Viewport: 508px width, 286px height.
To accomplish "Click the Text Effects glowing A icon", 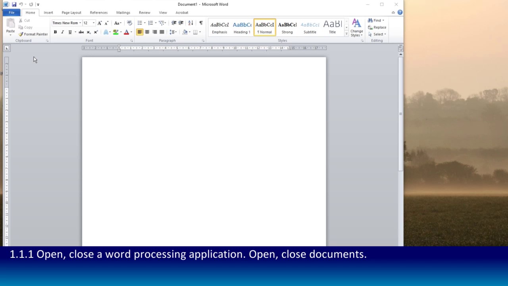I will pos(106,32).
